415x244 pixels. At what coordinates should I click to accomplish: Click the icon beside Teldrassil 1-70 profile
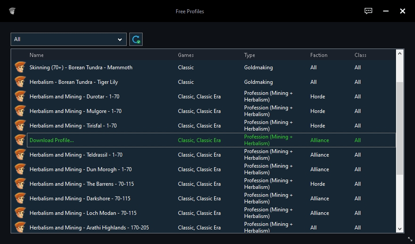(x=20, y=155)
